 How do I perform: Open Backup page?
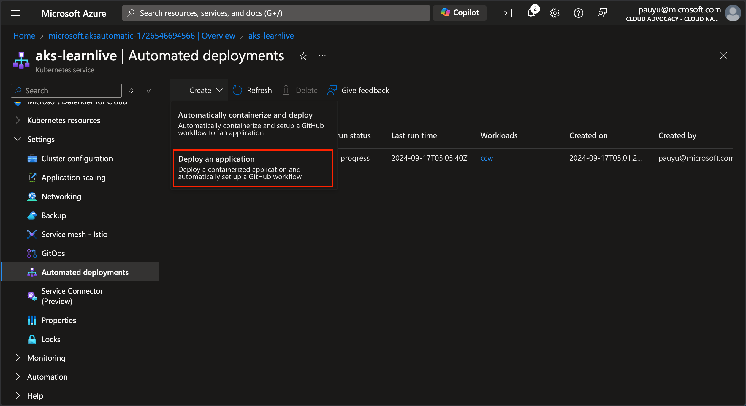coord(54,215)
